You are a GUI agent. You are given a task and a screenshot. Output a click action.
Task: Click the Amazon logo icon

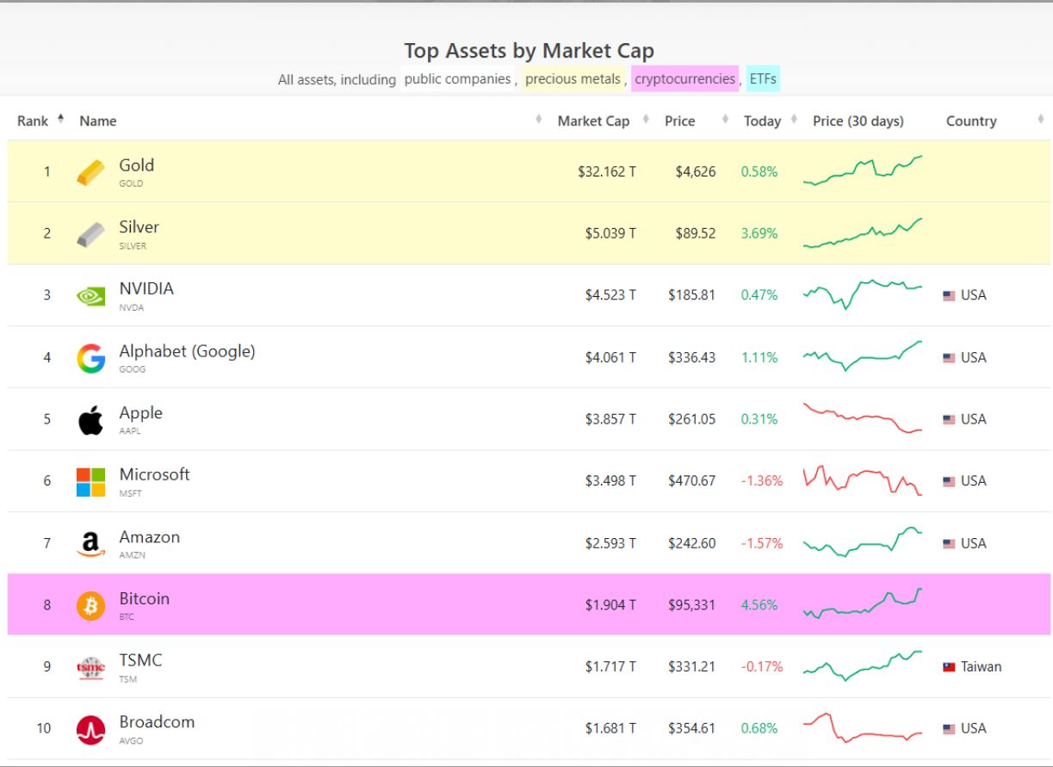click(90, 544)
